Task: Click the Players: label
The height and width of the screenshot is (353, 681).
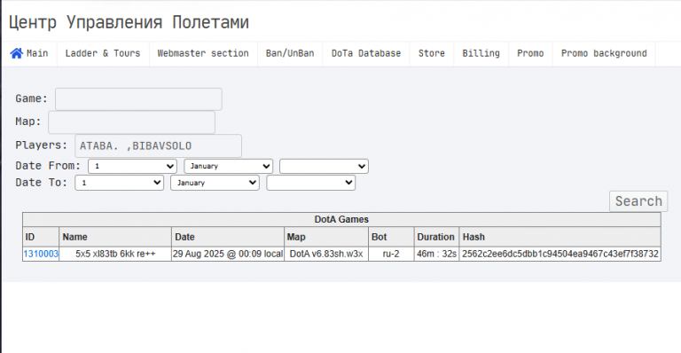Action: [42, 145]
